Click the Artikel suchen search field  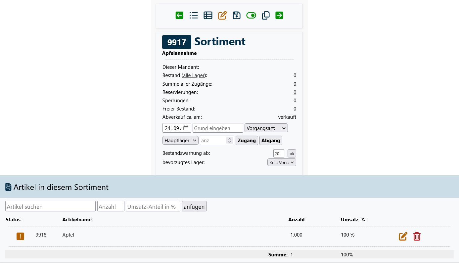click(x=50, y=206)
